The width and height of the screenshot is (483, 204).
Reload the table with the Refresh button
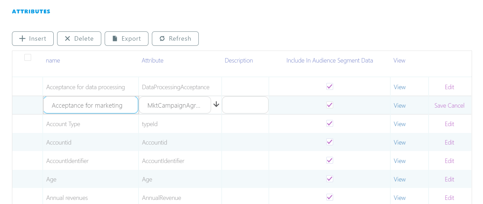[175, 39]
